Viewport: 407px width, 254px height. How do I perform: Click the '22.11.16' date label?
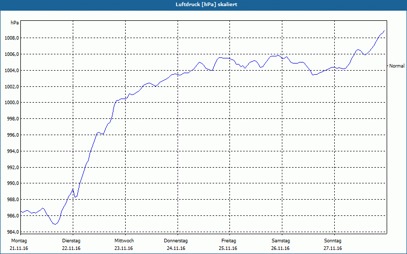[71, 248]
